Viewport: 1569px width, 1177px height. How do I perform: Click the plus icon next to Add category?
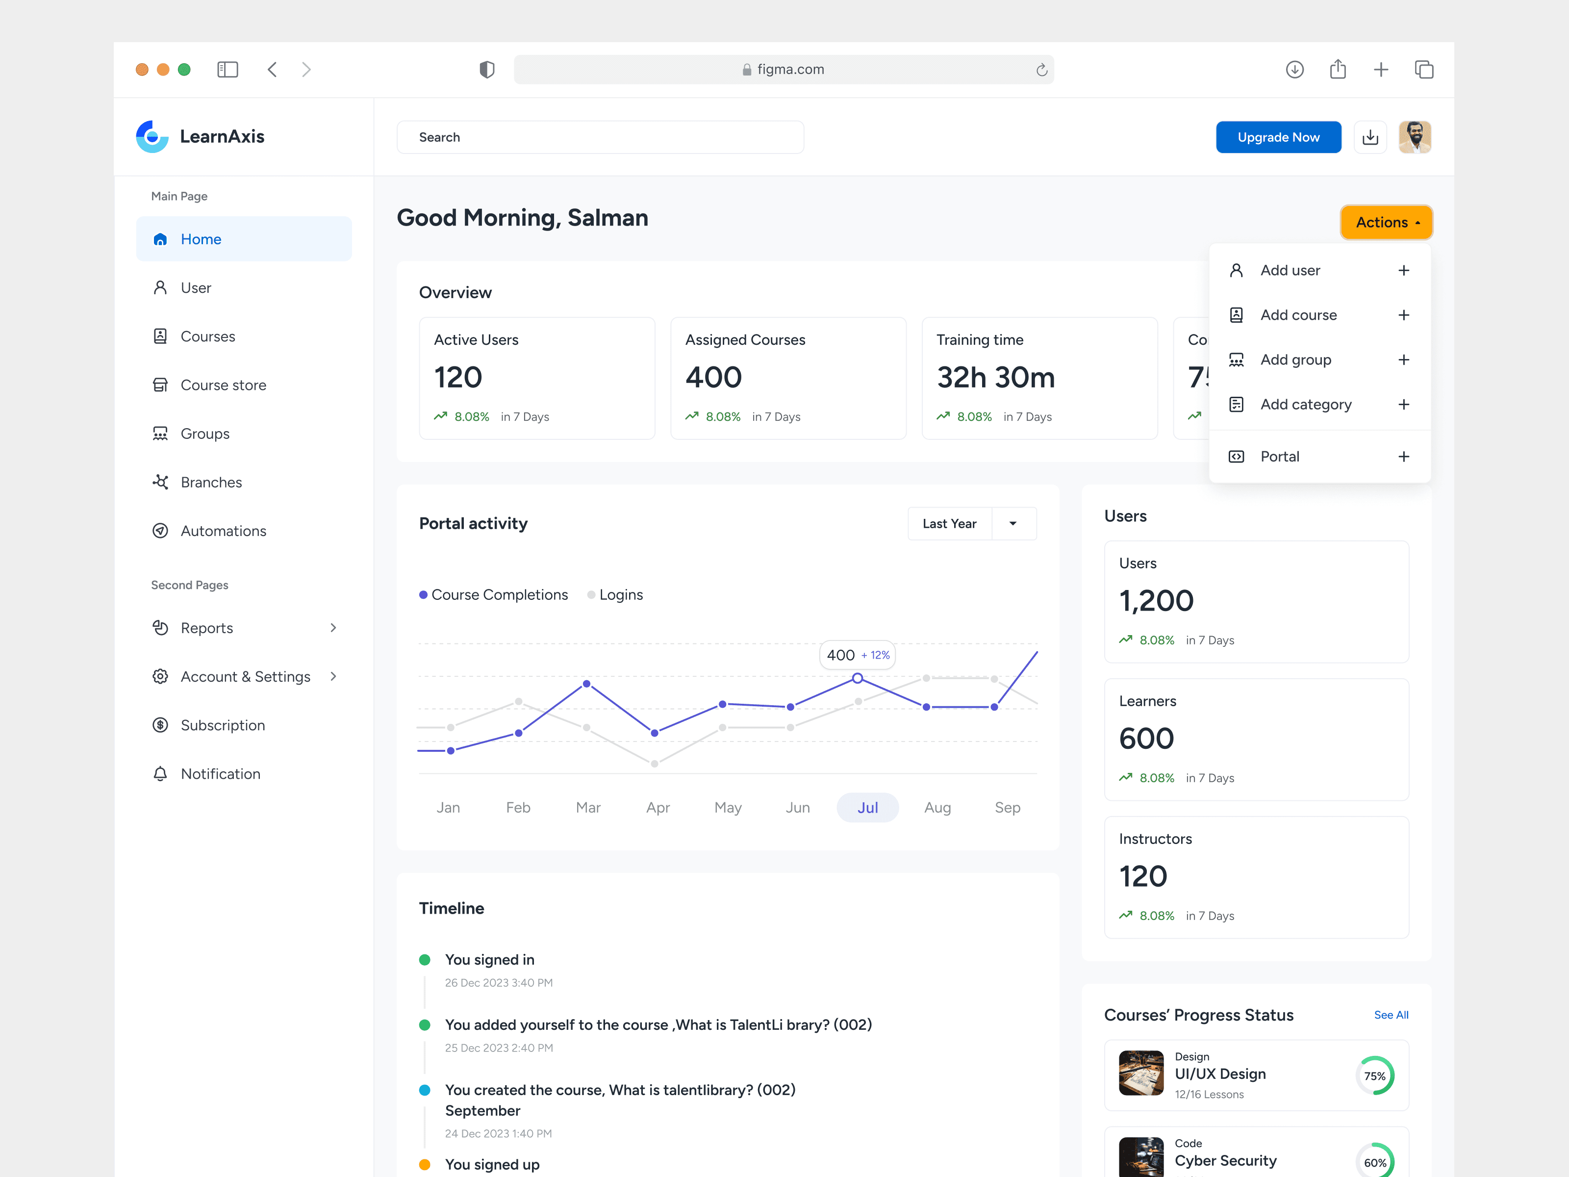[1403, 405]
